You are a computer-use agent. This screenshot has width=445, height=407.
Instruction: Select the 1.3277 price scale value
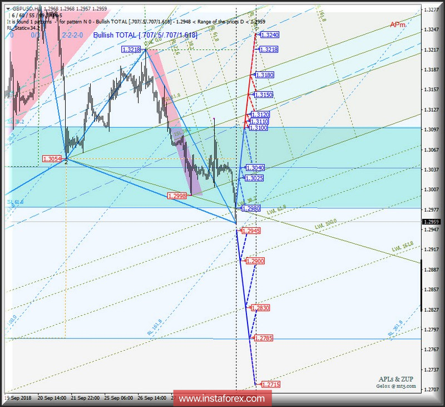432,10
